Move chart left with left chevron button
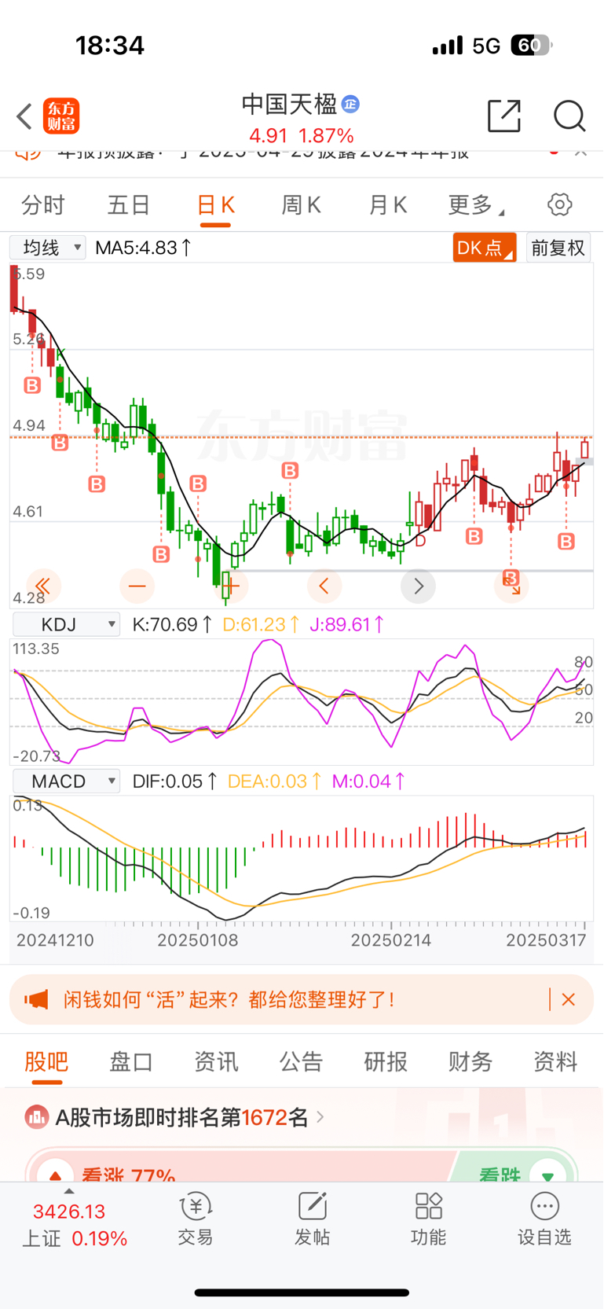 (x=324, y=586)
